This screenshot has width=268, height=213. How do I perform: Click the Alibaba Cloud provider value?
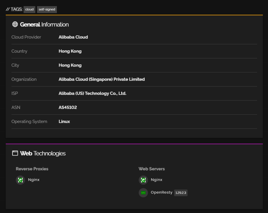click(73, 37)
